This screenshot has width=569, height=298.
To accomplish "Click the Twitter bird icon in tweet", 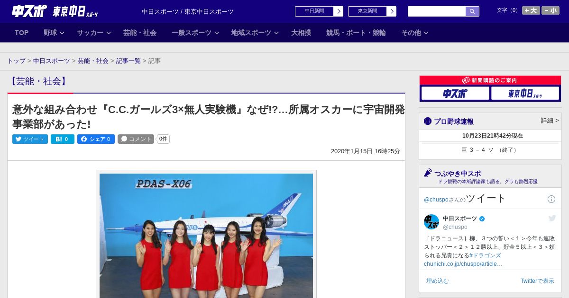I will coord(552,218).
